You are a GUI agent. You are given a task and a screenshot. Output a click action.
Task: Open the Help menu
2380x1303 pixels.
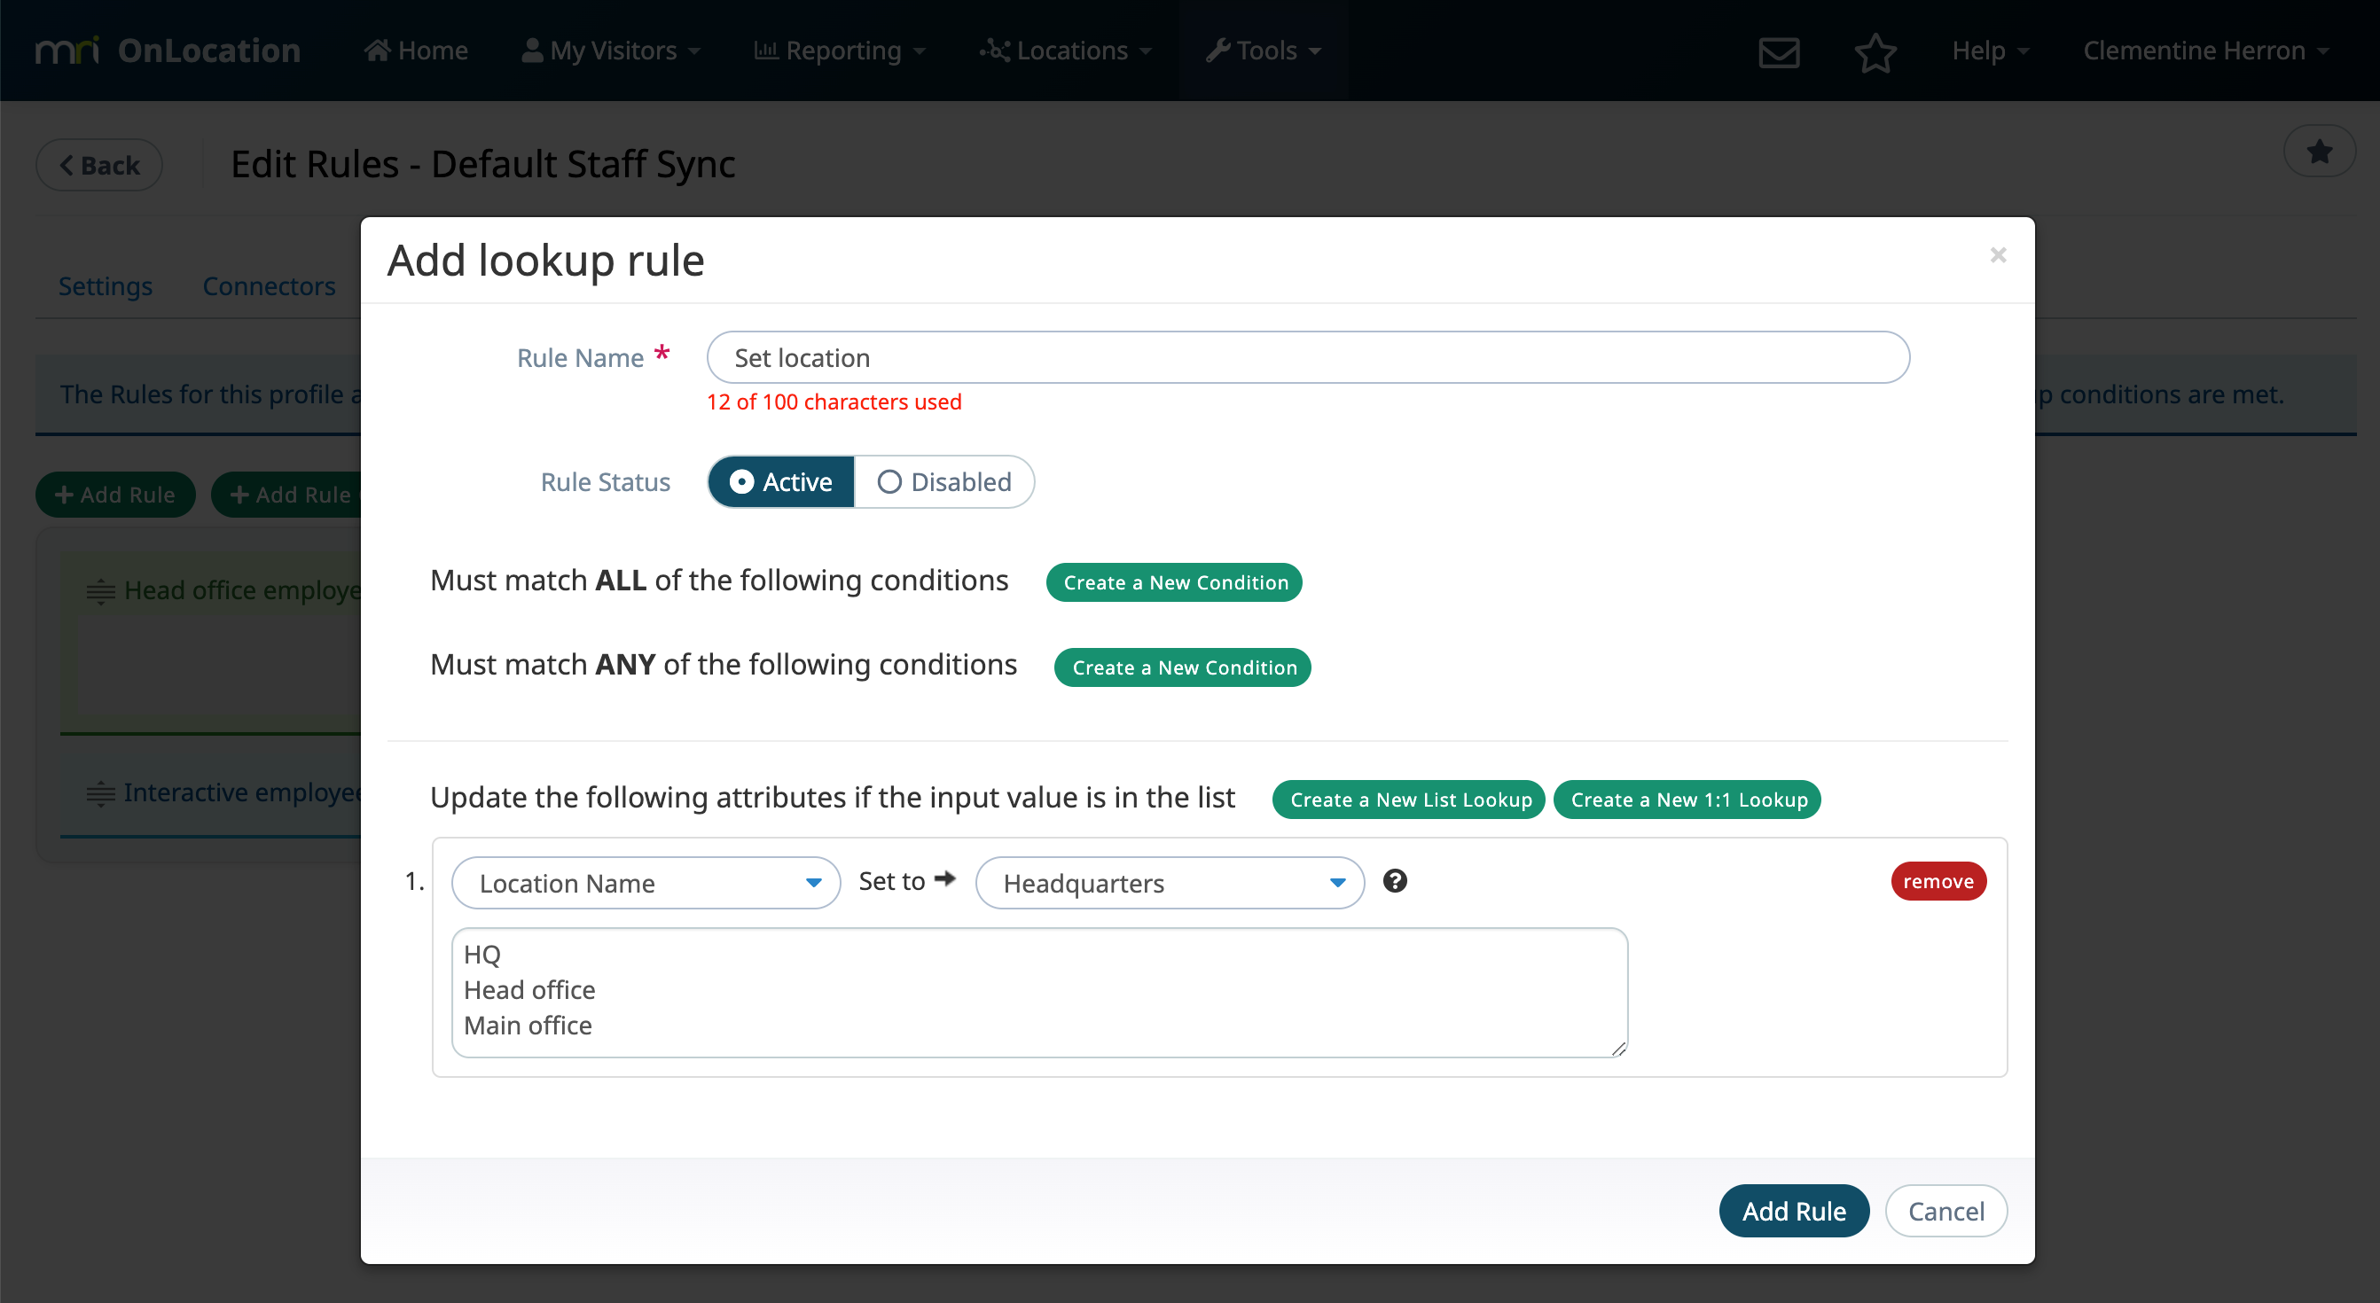(x=1989, y=50)
